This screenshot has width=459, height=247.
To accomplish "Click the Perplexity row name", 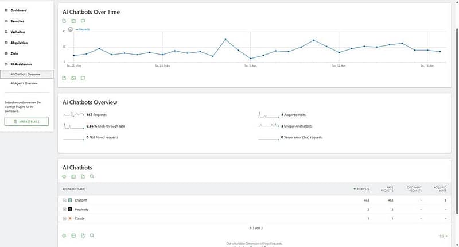I will click(x=81, y=210).
